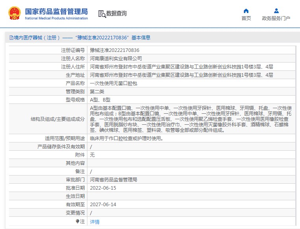This screenshot has width=300, height=229.
Task: Click National Medical Products Administration text
Action: [56, 18]
